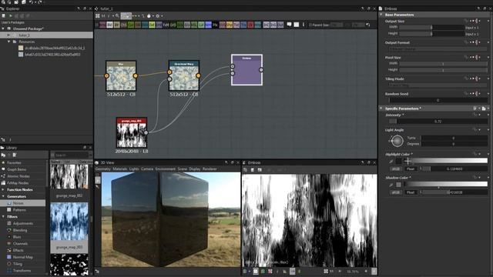Select the purple Emboss node

(246, 70)
